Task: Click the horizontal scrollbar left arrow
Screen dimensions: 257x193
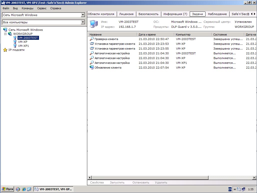Action: (90, 177)
